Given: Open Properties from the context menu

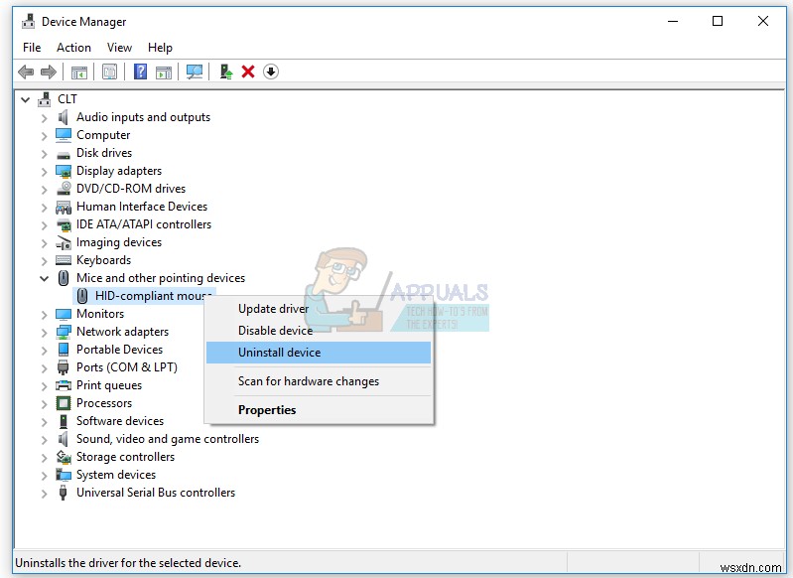Looking at the screenshot, I should 319,410.
